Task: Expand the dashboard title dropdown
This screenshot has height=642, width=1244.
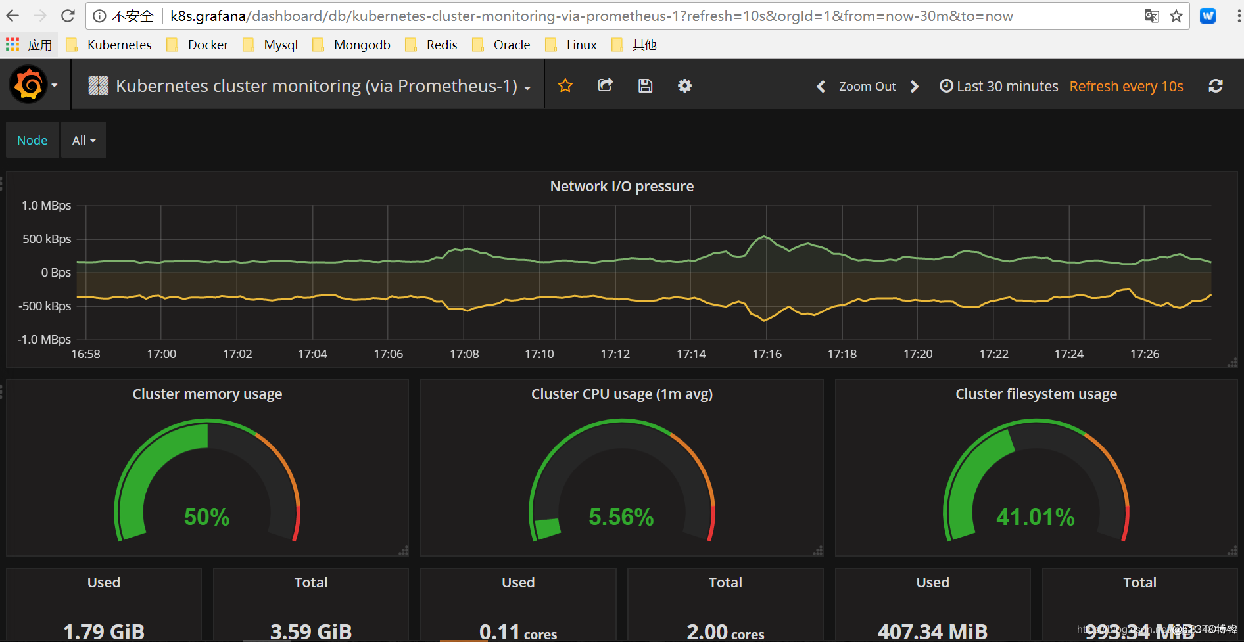Action: pyautogui.click(x=528, y=88)
